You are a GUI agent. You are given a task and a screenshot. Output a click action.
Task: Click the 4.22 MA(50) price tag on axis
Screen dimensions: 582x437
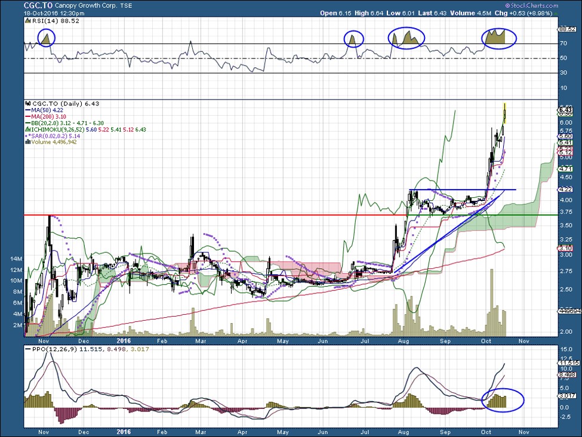coord(565,190)
